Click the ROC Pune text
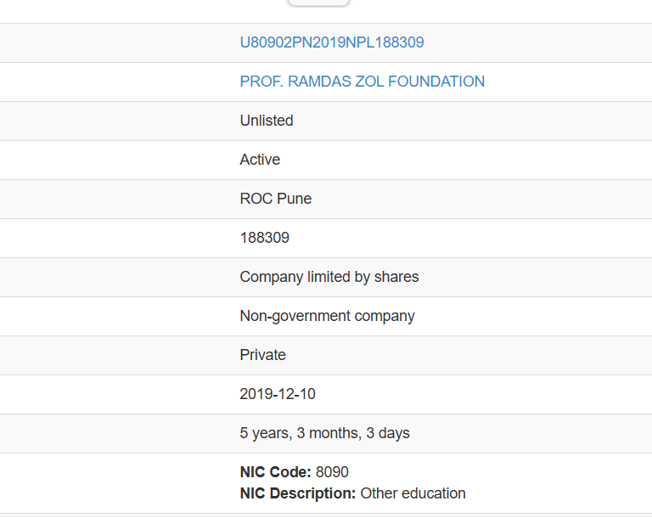The height and width of the screenshot is (518, 652). pyautogui.click(x=276, y=199)
